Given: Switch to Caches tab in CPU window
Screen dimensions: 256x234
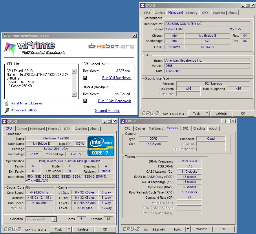Looking at the screenshot, I should 21,129.
